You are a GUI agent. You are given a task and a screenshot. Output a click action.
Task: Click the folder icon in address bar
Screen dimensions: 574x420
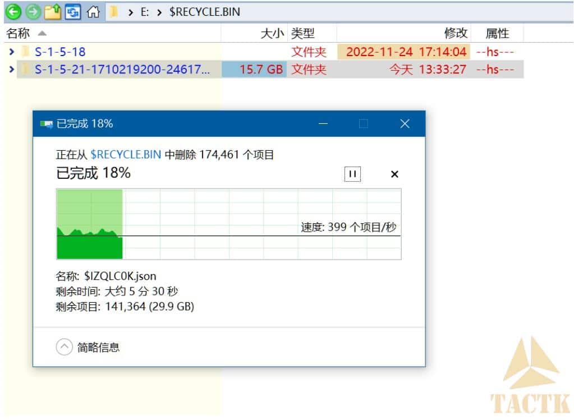(x=114, y=12)
